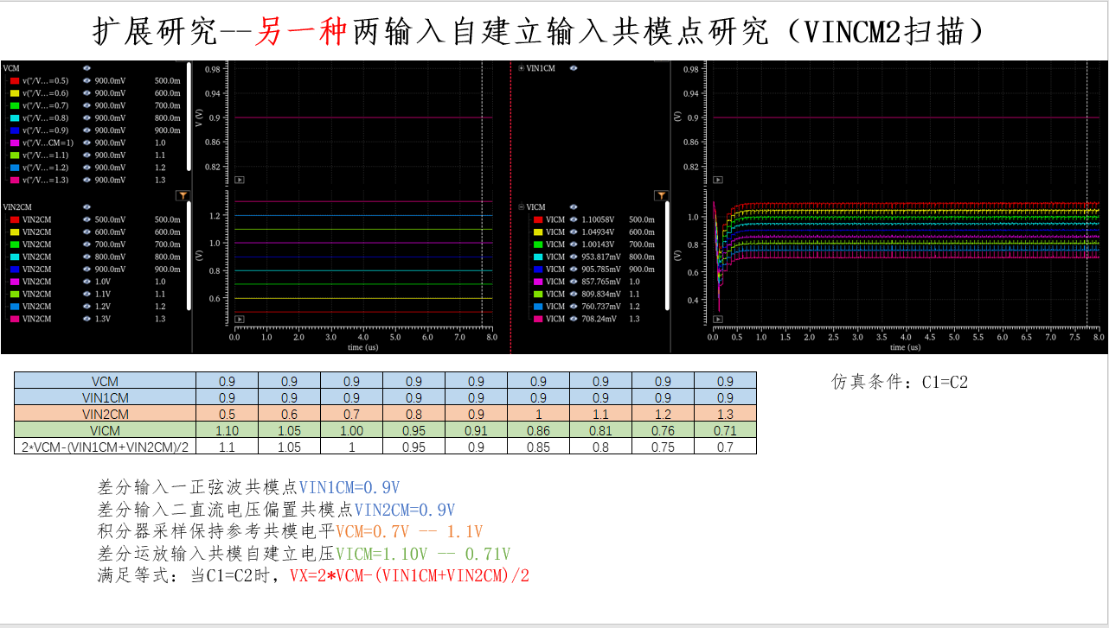
Task: Click time (us) axis label, right plot
Action: tap(905, 347)
